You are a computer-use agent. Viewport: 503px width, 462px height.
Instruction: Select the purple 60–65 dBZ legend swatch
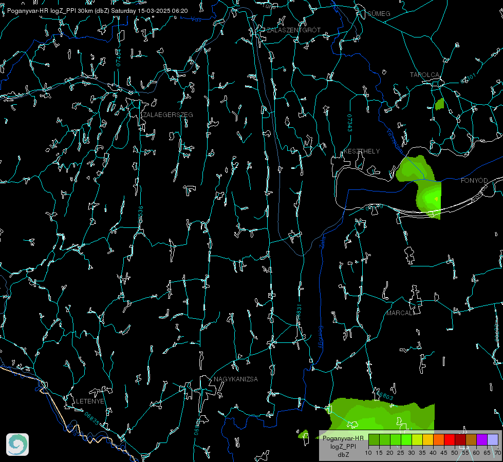482,439
